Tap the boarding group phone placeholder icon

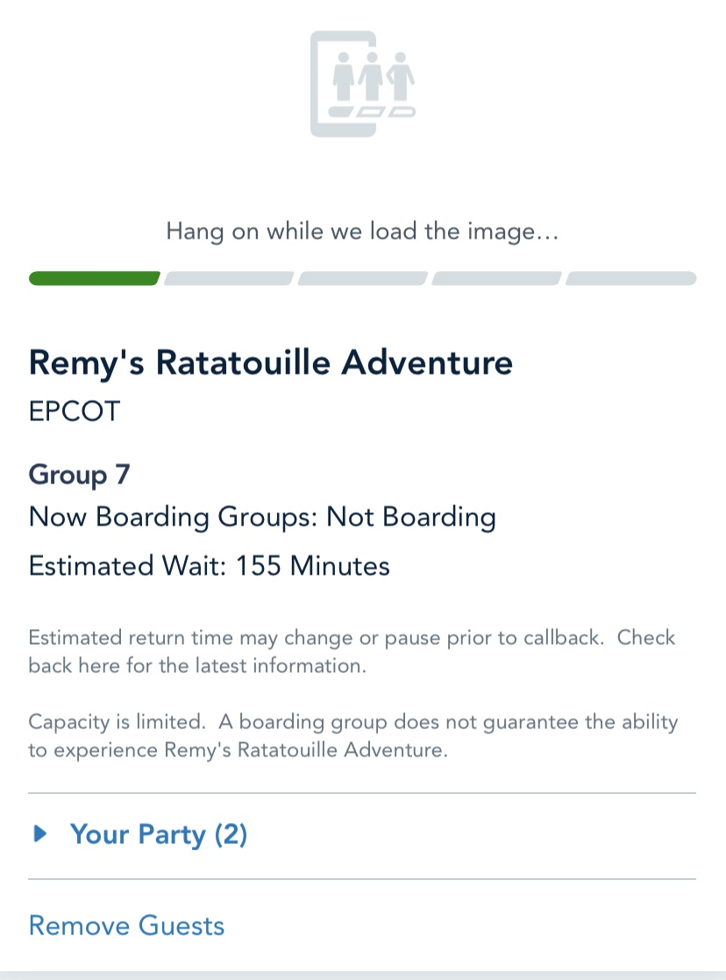coord(363,83)
